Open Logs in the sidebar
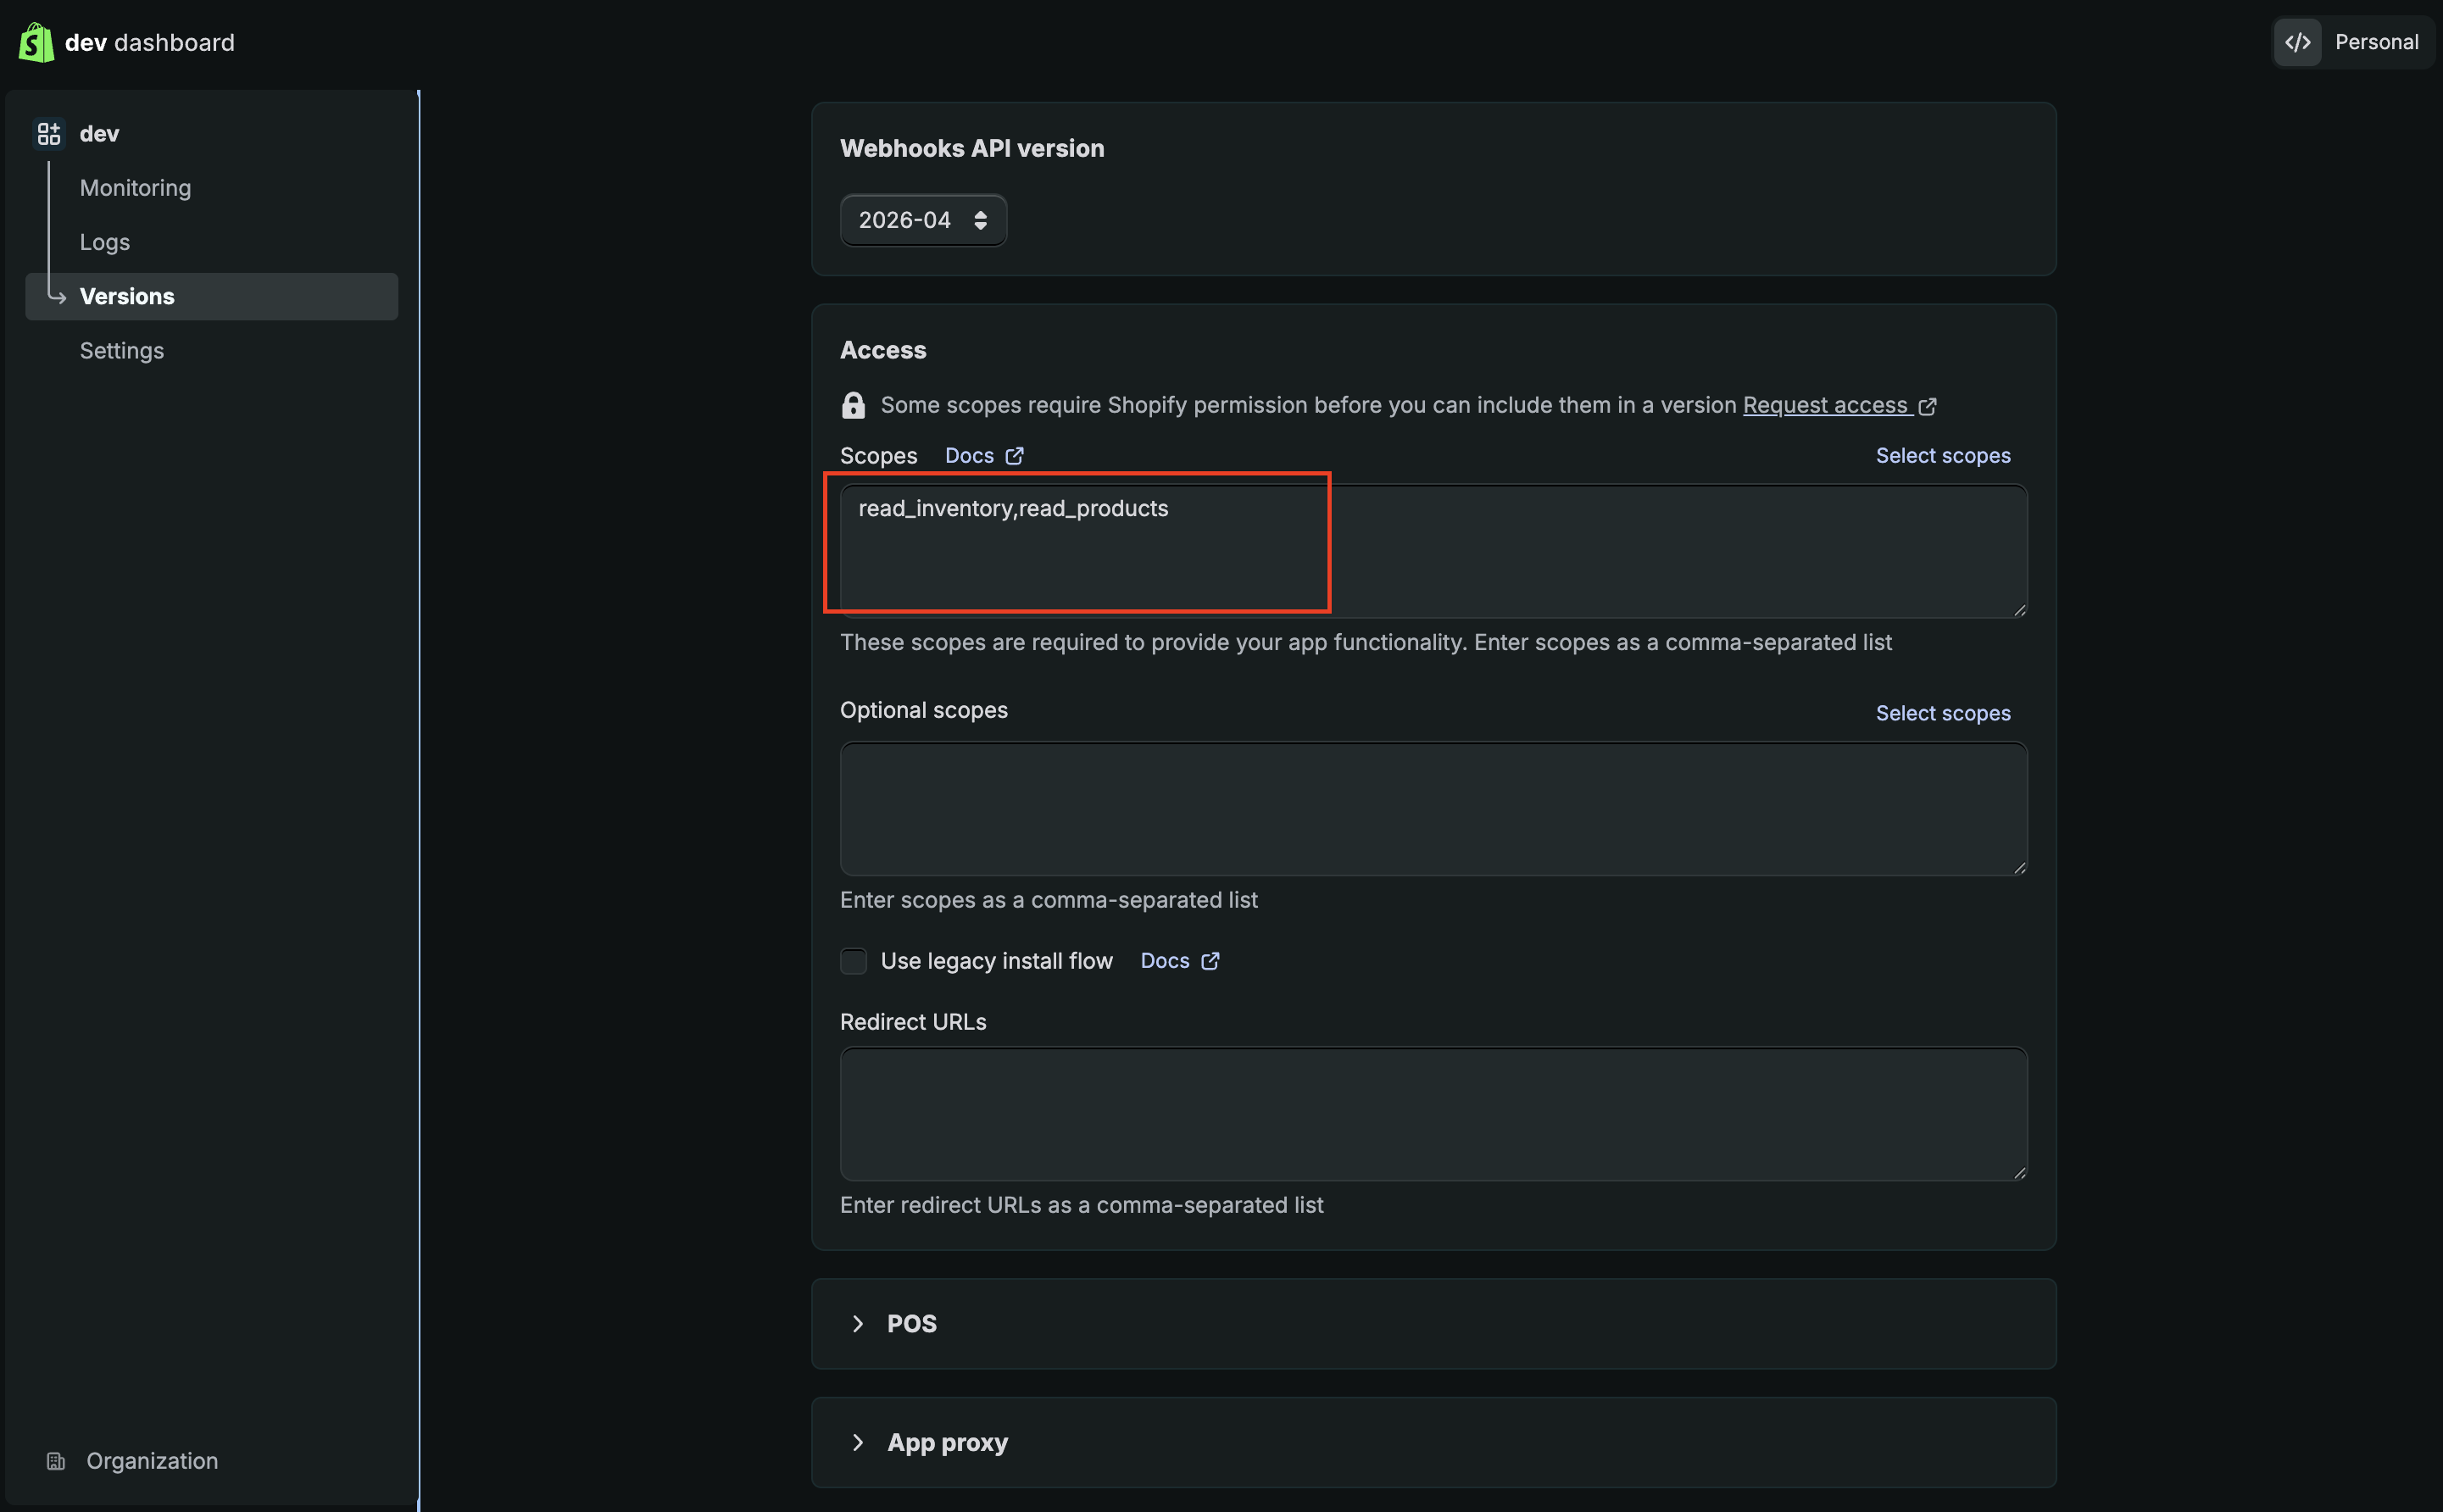2443x1512 pixels. [x=105, y=242]
